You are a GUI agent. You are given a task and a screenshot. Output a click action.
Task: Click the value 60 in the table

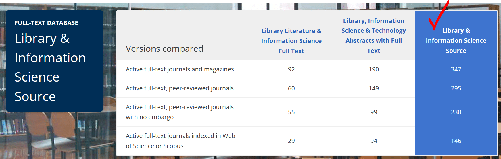tap(291, 88)
